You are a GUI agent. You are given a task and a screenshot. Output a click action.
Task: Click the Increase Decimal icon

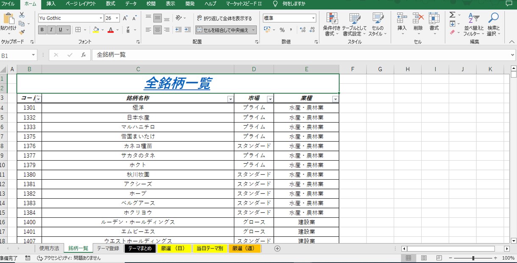(x=303, y=30)
